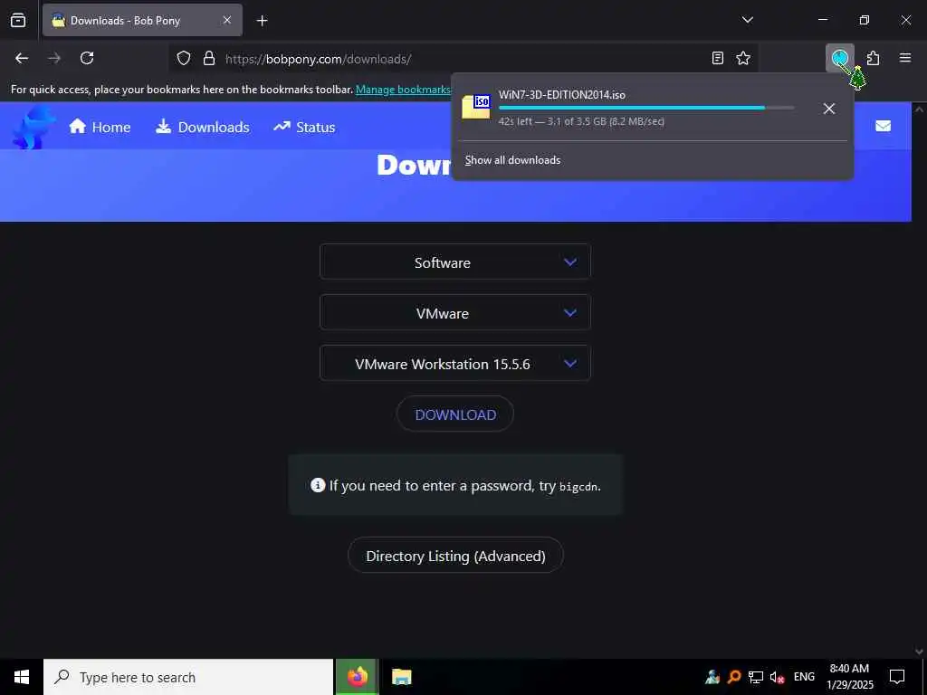Expand the VMware Workstation 15.5.6 dropdown
The width and height of the screenshot is (927, 695).
pos(455,364)
